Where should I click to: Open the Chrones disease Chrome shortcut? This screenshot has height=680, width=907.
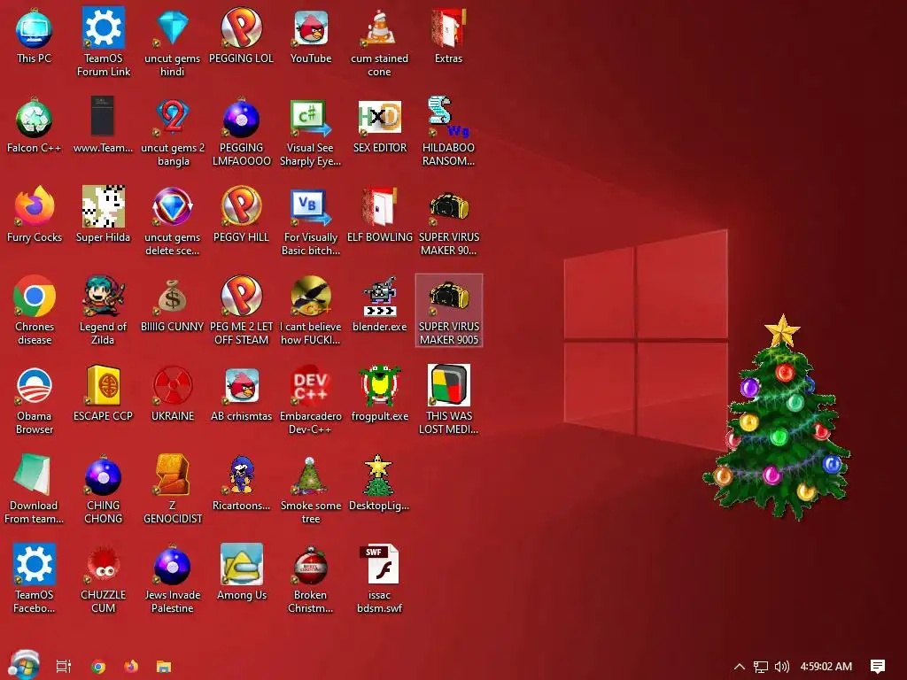pyautogui.click(x=35, y=310)
